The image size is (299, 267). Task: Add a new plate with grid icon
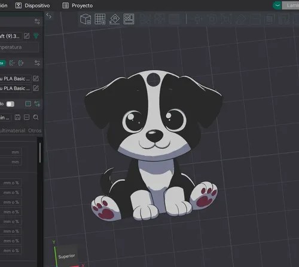(100, 19)
